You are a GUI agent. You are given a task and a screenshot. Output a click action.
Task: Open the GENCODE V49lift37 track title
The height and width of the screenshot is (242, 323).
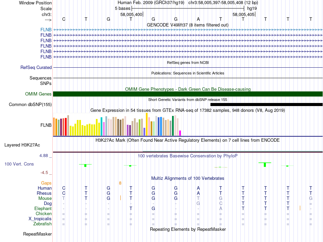click(187, 25)
